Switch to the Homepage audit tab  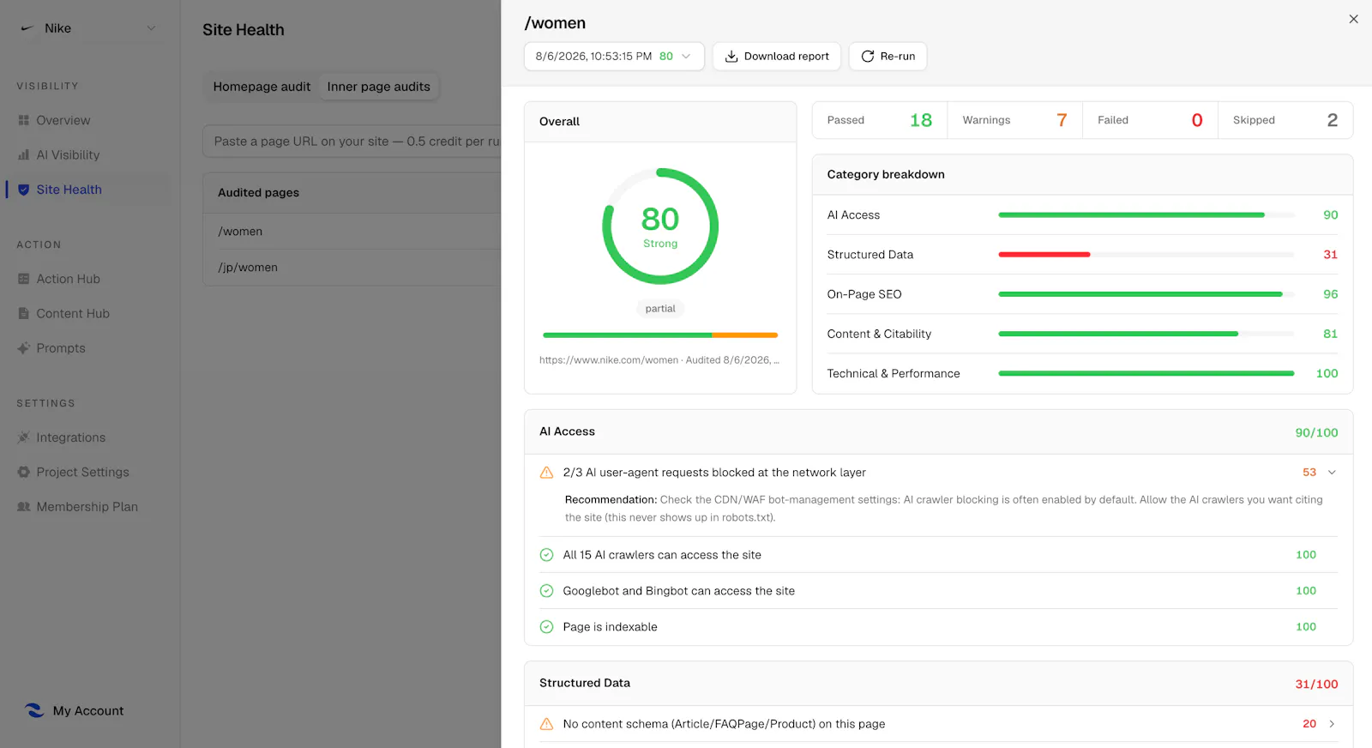[262, 87]
